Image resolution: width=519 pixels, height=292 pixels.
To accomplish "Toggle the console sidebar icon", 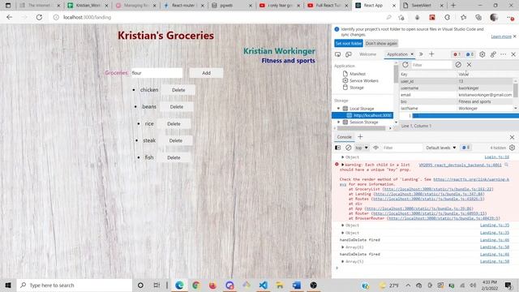I will pos(337,148).
